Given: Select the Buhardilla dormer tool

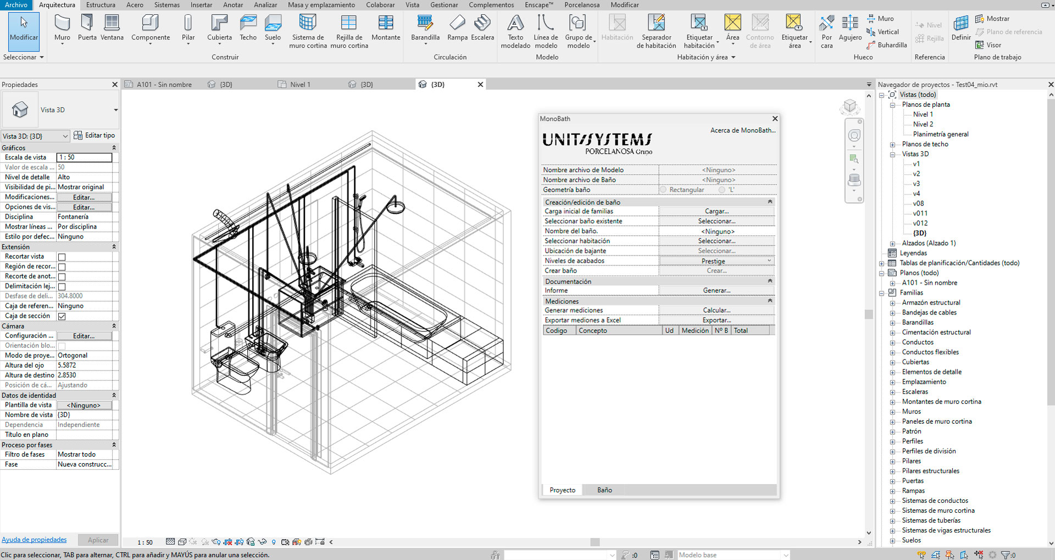Looking at the screenshot, I should [886, 45].
